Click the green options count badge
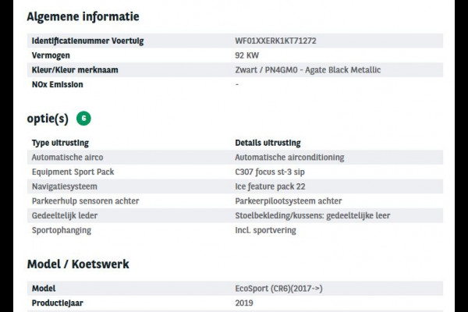Screen dimensions: 468x312 coord(83,119)
